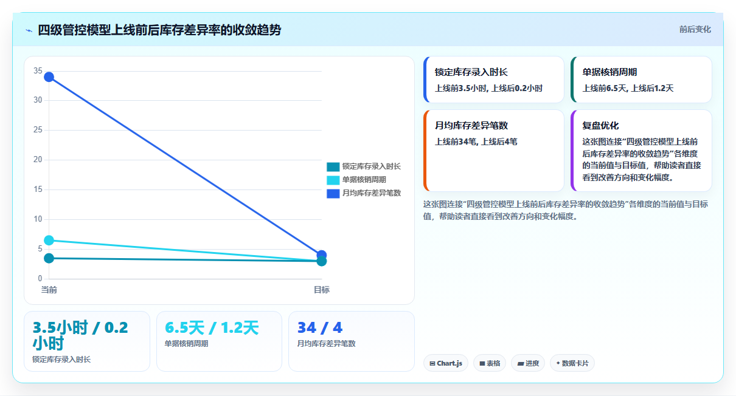The height and width of the screenshot is (396, 736).
Task: Click the 月均库存差异笔数 caption under the stat
Action: (326, 344)
